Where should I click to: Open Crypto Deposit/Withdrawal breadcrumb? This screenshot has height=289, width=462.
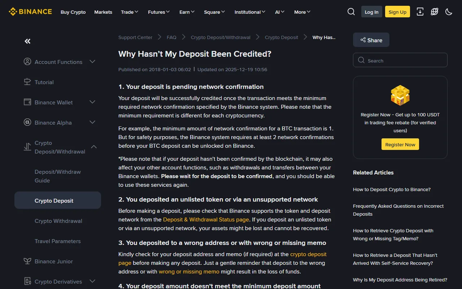221,37
